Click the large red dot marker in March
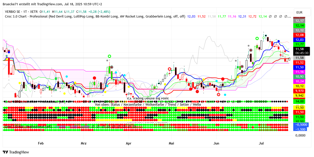This screenshot has height=157, width=314. (x=94, y=78)
